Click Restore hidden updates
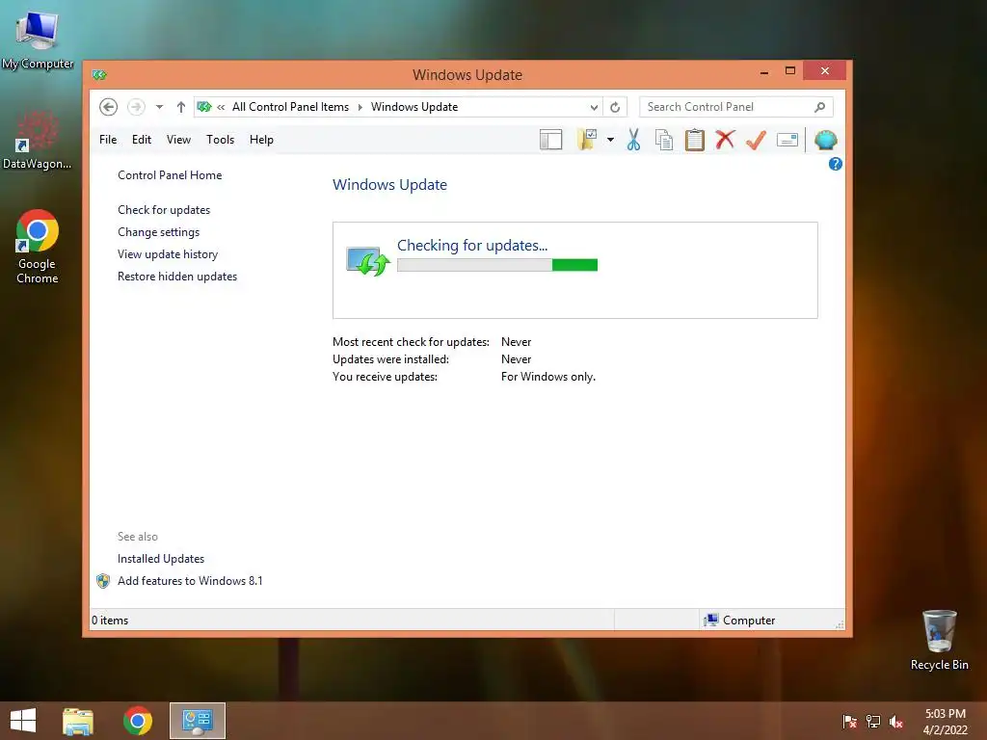The height and width of the screenshot is (740, 987). coord(177,277)
